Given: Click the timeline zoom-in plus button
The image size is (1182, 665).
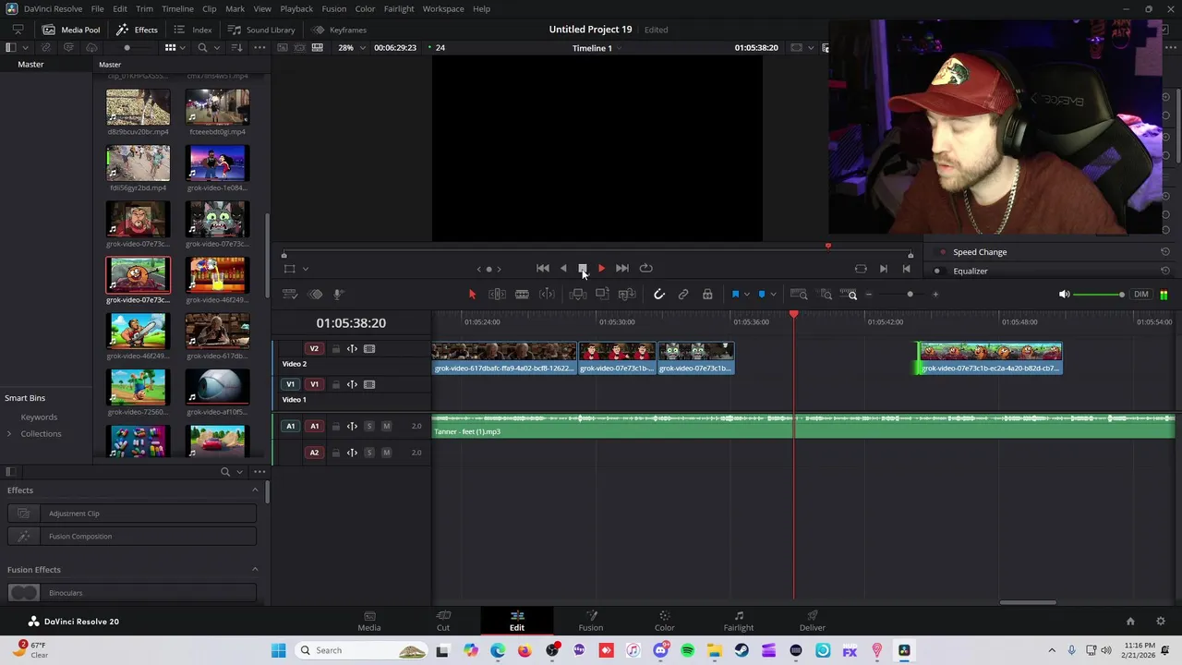Looking at the screenshot, I should (935, 295).
